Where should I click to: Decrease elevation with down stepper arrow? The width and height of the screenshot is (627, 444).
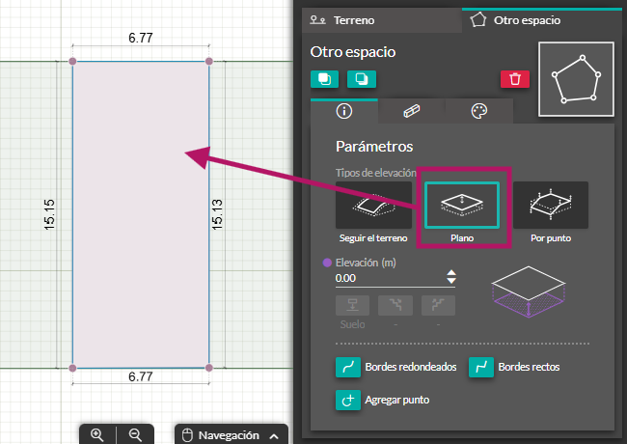[x=451, y=281]
